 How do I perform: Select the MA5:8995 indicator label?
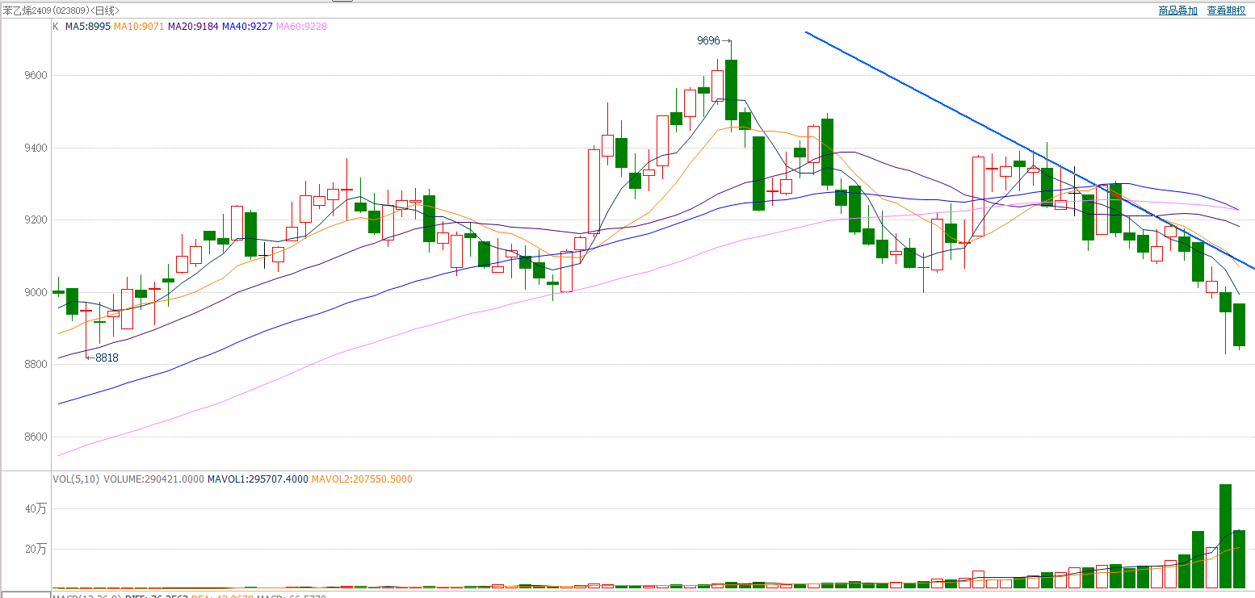coord(88,26)
